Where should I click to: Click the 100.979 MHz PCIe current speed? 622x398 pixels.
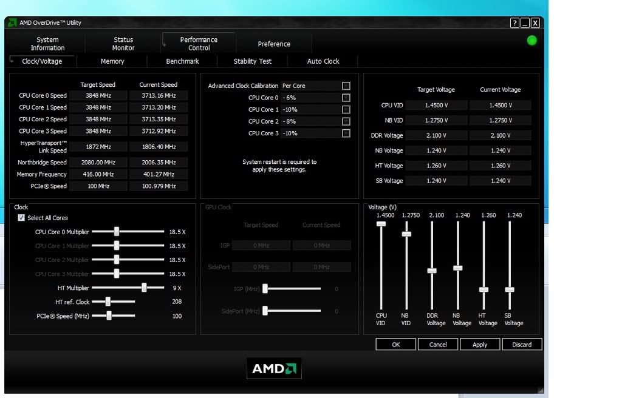tap(159, 186)
